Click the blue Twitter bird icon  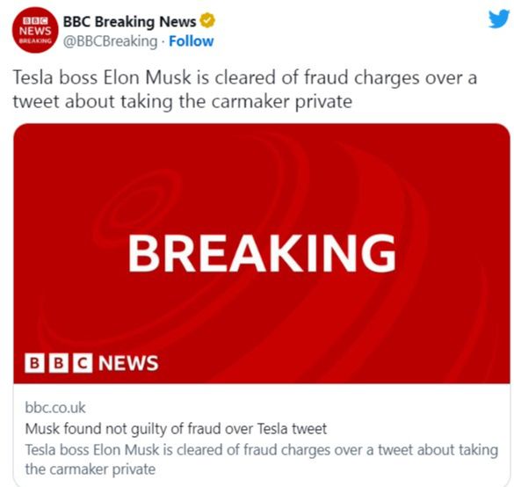tap(500, 18)
